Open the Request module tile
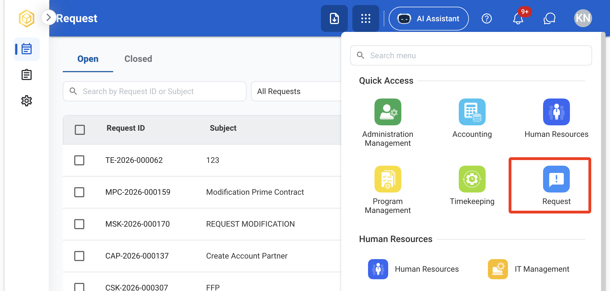Screen dimensions: 610x291 point(557,186)
